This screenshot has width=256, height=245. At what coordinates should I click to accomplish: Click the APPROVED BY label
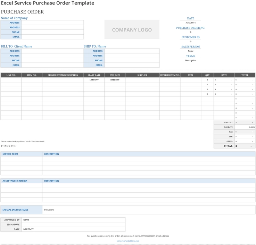(x=11, y=220)
